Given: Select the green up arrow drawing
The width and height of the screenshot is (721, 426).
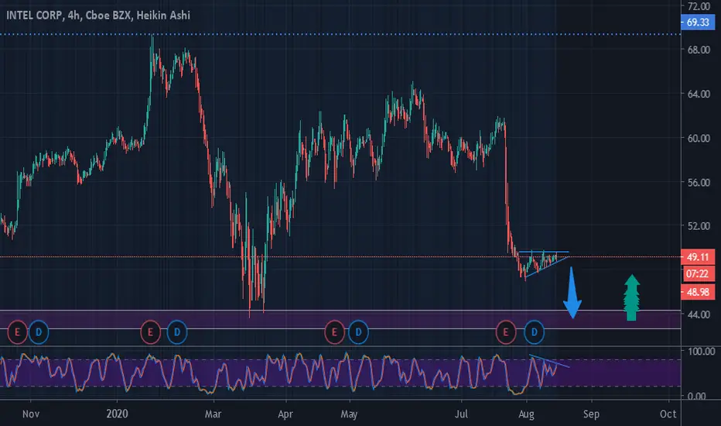Looking at the screenshot, I should [x=632, y=297].
